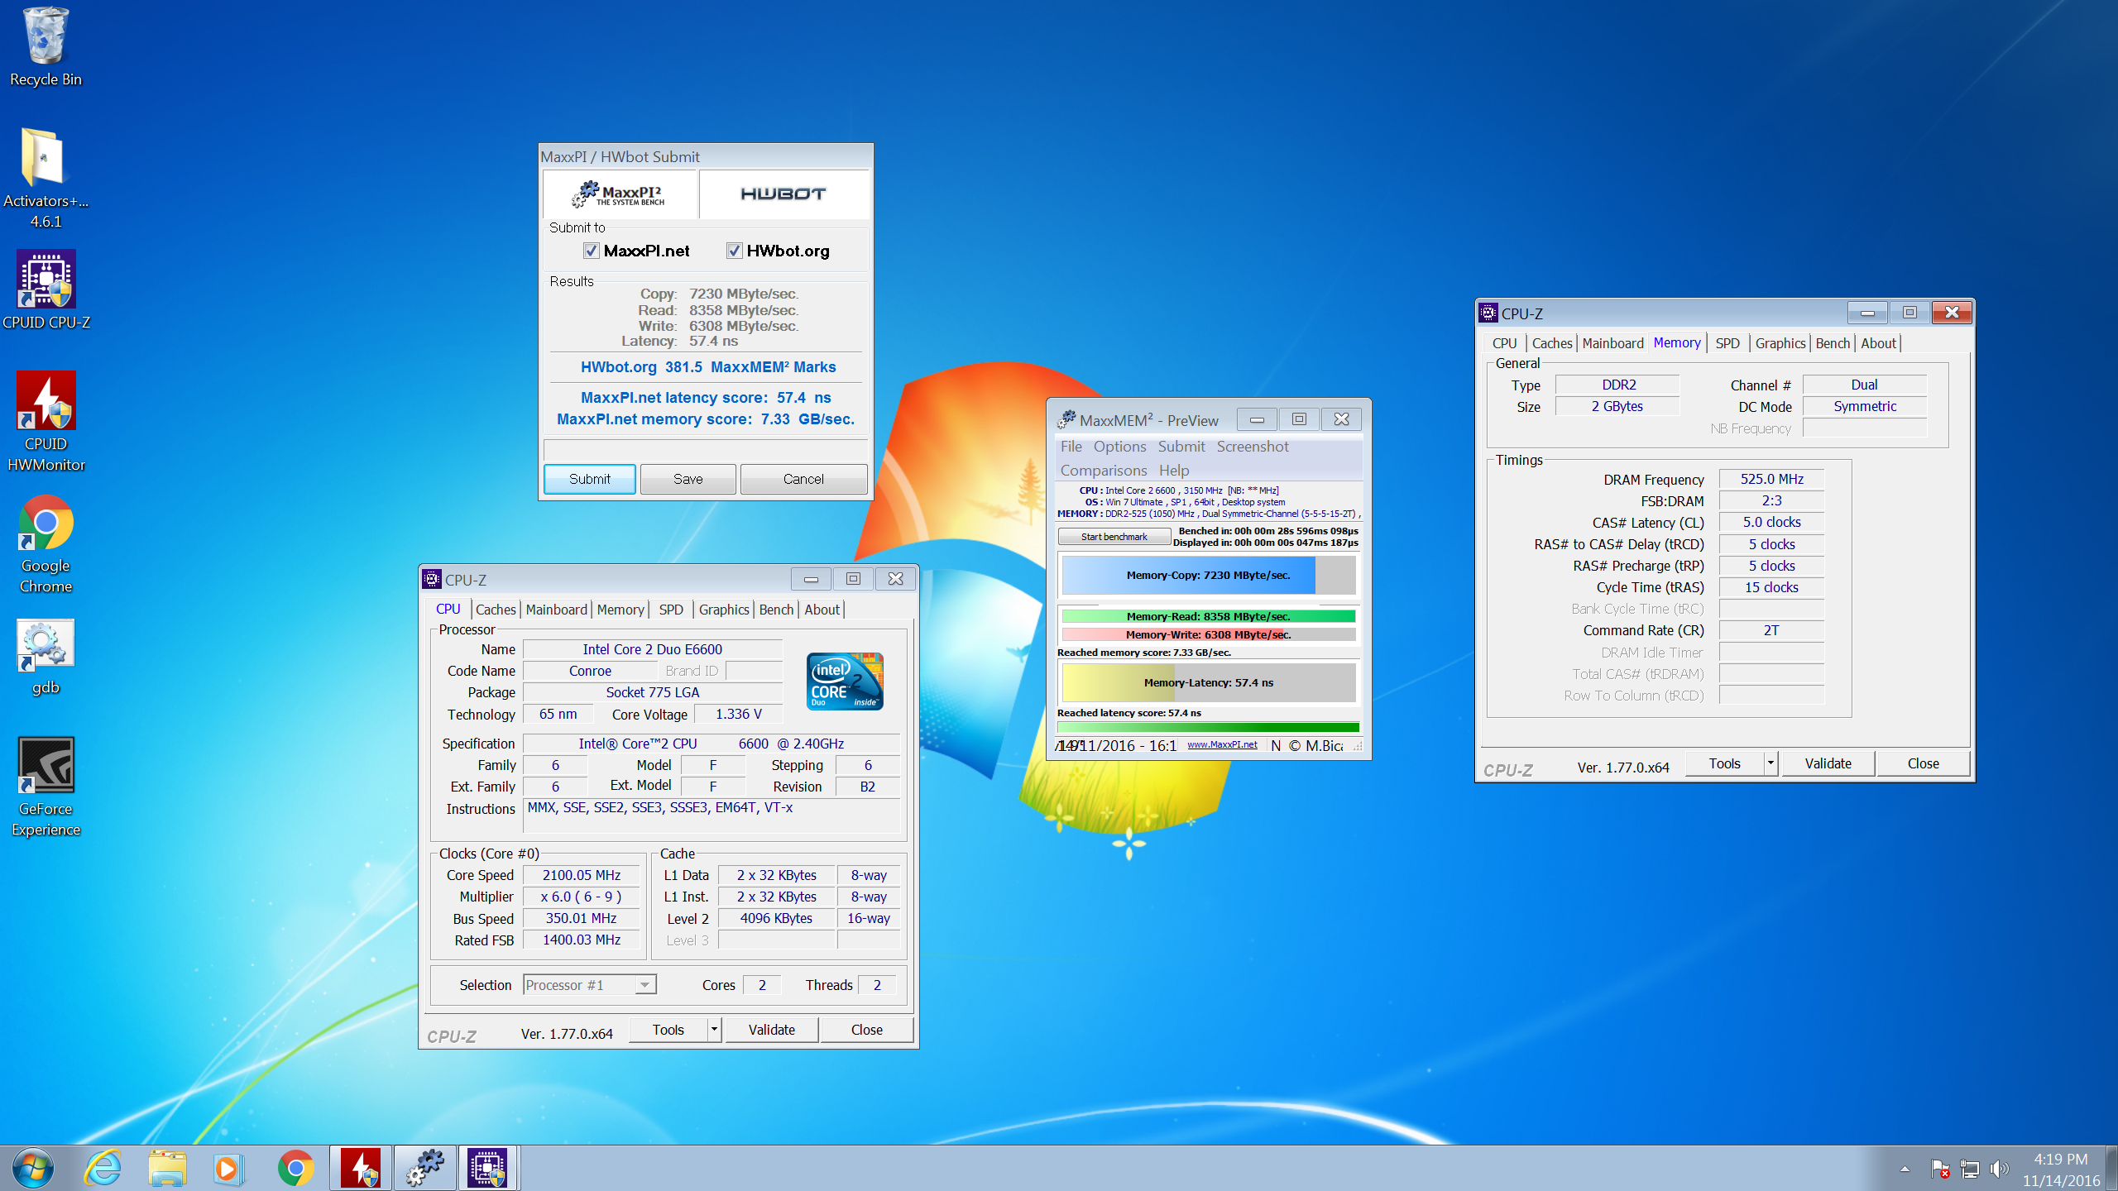
Task: Open the Options menu in MaxxMEM²
Action: [1119, 447]
